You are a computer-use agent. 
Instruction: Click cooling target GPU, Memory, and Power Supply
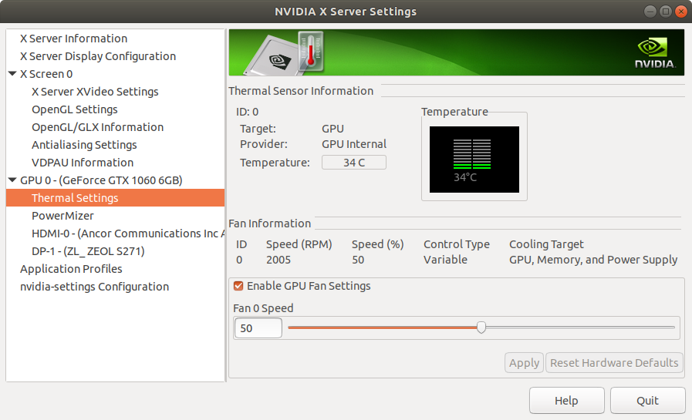click(x=593, y=260)
